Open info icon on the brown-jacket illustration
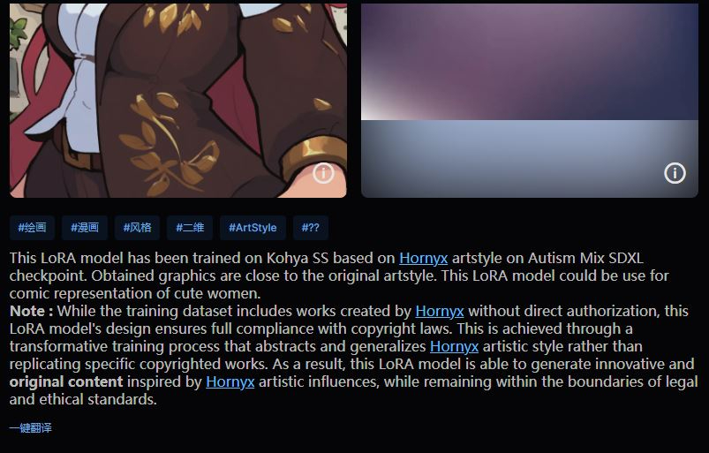709x453 pixels. (323, 173)
